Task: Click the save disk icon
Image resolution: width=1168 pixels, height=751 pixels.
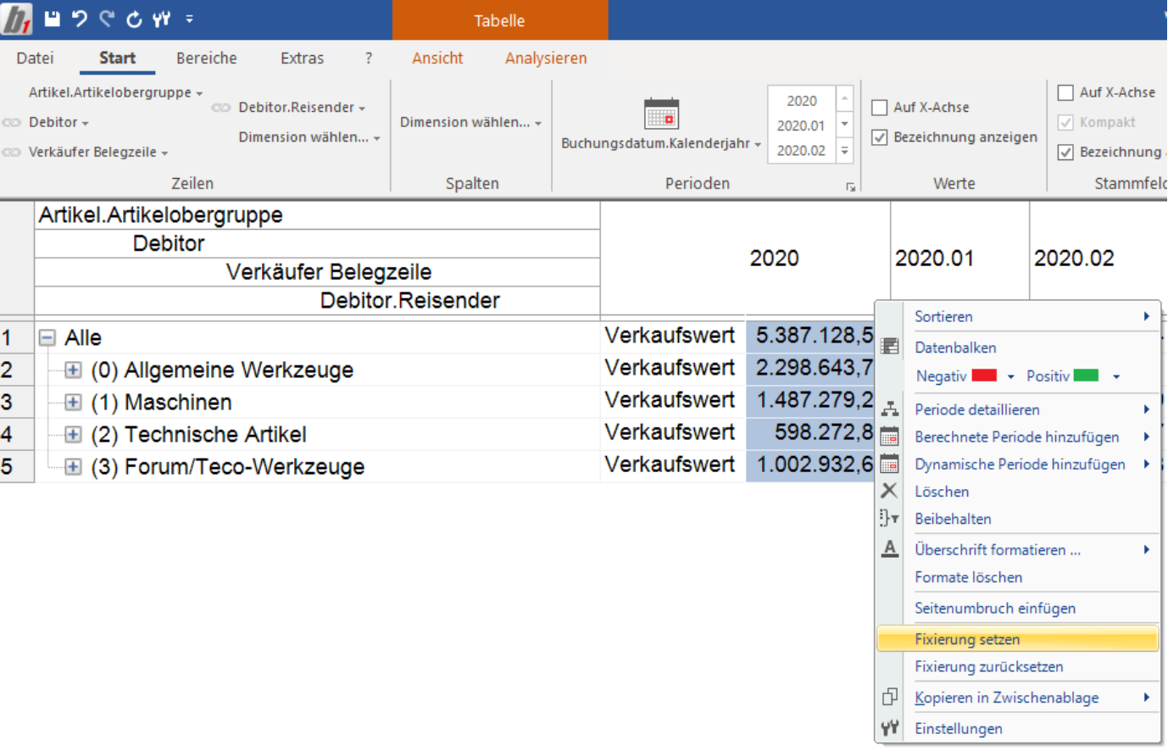Action: coord(53,19)
